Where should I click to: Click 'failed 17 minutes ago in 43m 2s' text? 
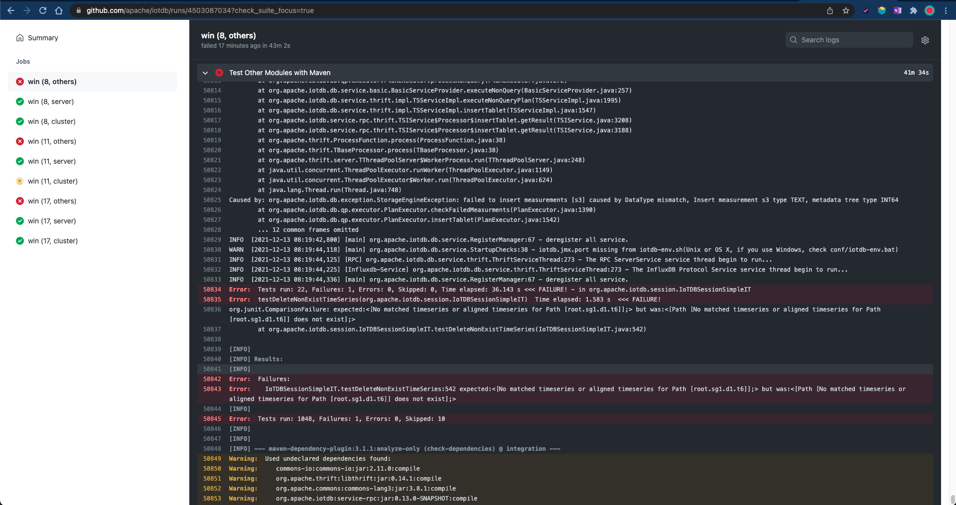(246, 46)
